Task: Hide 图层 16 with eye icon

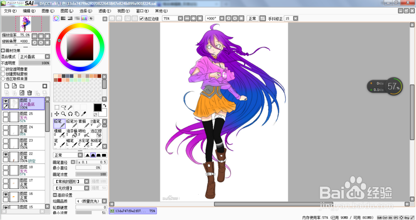Action: [x=5, y=194]
